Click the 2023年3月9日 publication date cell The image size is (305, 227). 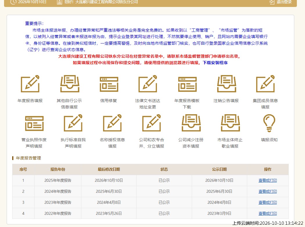(x=219, y=214)
